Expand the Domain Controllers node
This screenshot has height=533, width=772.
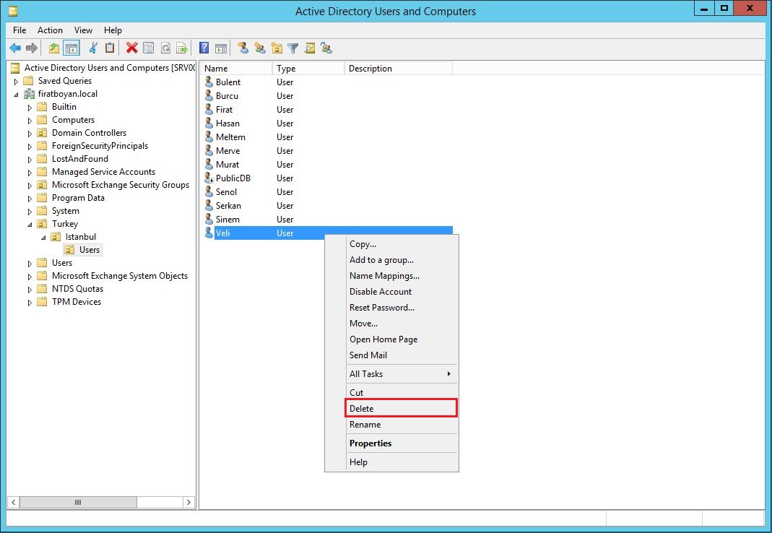(x=30, y=134)
